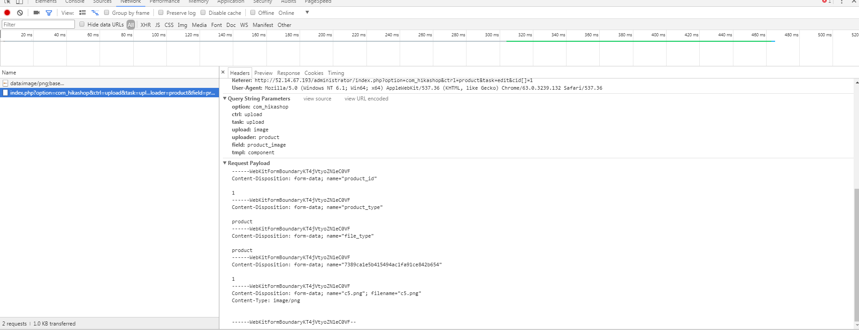The image size is (859, 330).
Task: Click the User-Agent header line
Action: [417, 88]
